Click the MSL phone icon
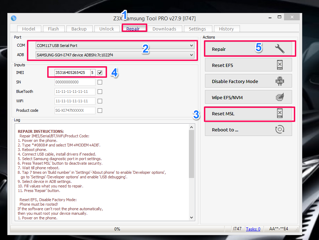The width and height of the screenshot is (319, 240). pyautogui.click(x=280, y=113)
